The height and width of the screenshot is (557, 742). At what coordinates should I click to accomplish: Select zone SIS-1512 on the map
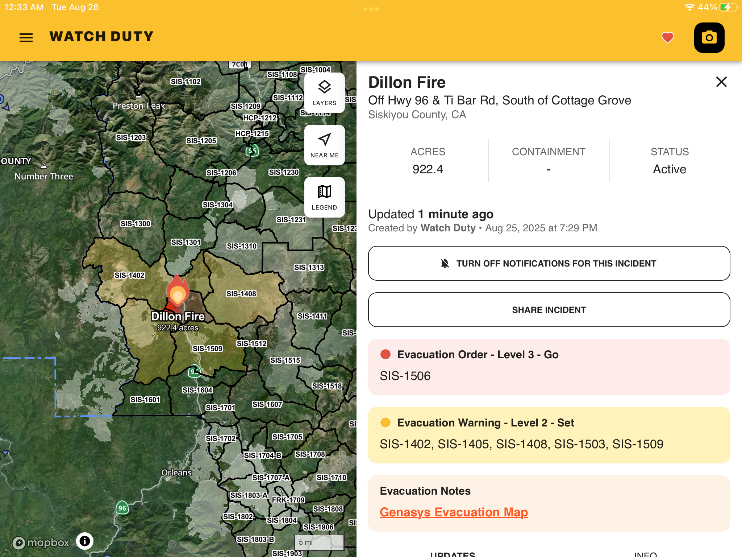click(x=252, y=343)
